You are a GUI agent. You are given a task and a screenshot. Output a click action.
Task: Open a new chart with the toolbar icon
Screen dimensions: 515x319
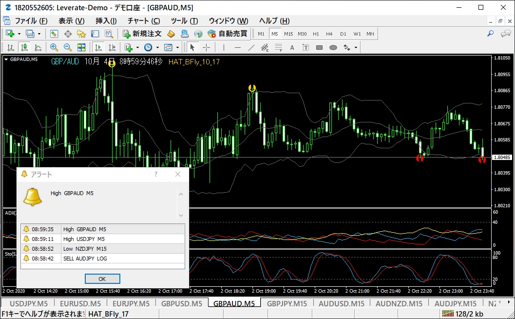tap(10, 34)
